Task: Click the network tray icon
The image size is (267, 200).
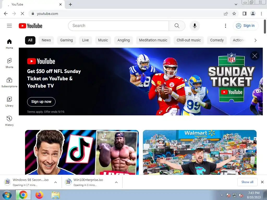Action: (x=234, y=195)
